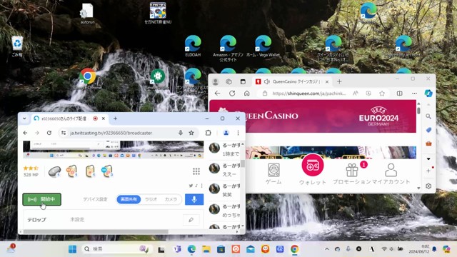457x257 pixels.
Task: Open Edge tab actions menu
Action: 243,81
